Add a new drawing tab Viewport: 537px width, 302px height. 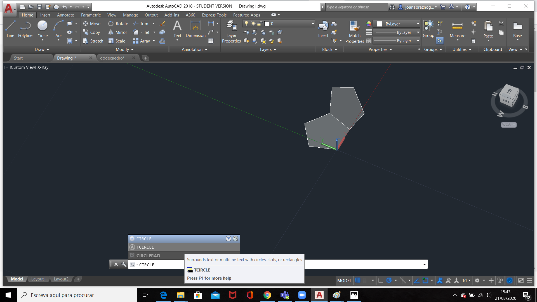click(145, 58)
